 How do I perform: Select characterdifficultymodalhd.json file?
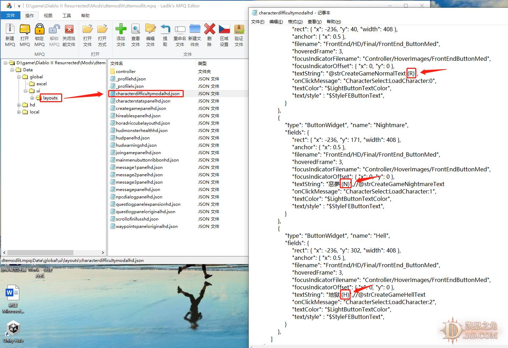[148, 94]
